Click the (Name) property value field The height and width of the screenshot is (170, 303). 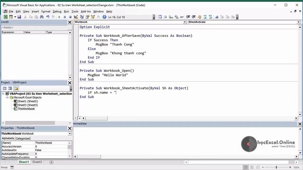[x=51, y=143]
